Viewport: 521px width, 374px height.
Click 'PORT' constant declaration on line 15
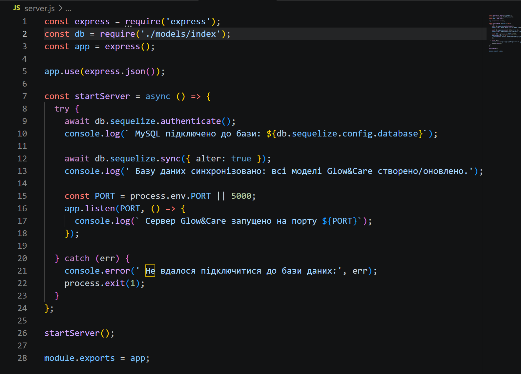(x=105, y=196)
